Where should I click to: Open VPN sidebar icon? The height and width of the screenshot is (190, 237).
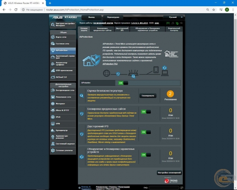click(x=53, y=123)
